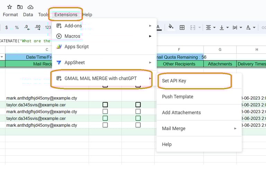Open Add-ons submenu
The image size is (266, 177).
pos(104,26)
